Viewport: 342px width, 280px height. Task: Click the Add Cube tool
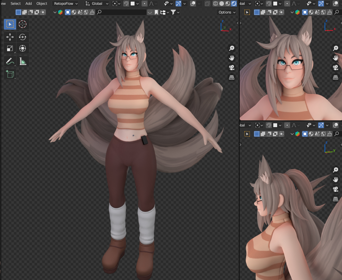click(x=10, y=74)
